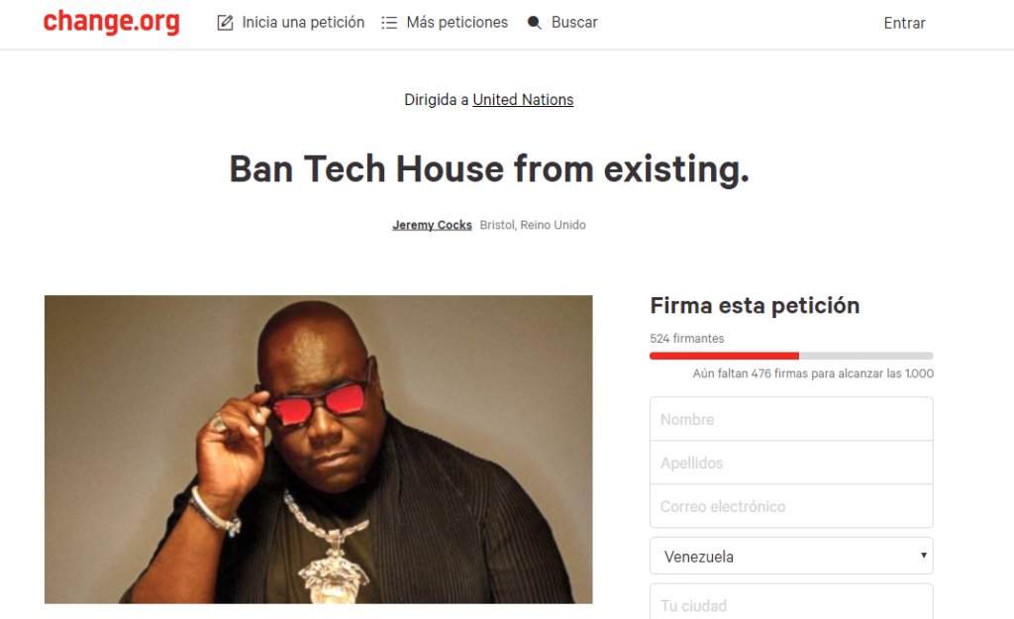
Task: Focus the Tu ciudad field
Action: 791,602
